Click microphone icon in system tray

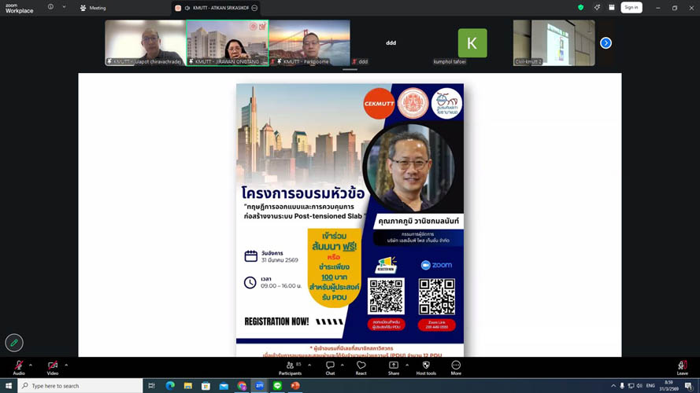click(622, 386)
